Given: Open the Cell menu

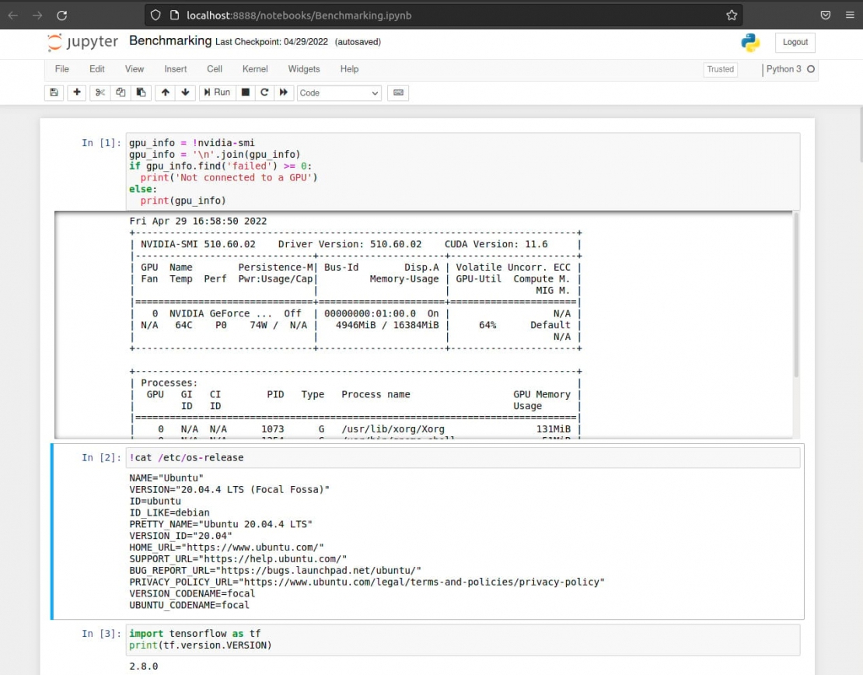Looking at the screenshot, I should (215, 69).
